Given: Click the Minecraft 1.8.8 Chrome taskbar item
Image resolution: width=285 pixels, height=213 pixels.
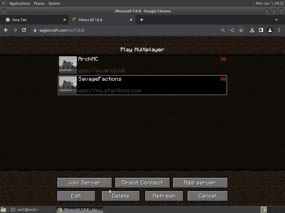Looking at the screenshot, I should [x=79, y=210].
